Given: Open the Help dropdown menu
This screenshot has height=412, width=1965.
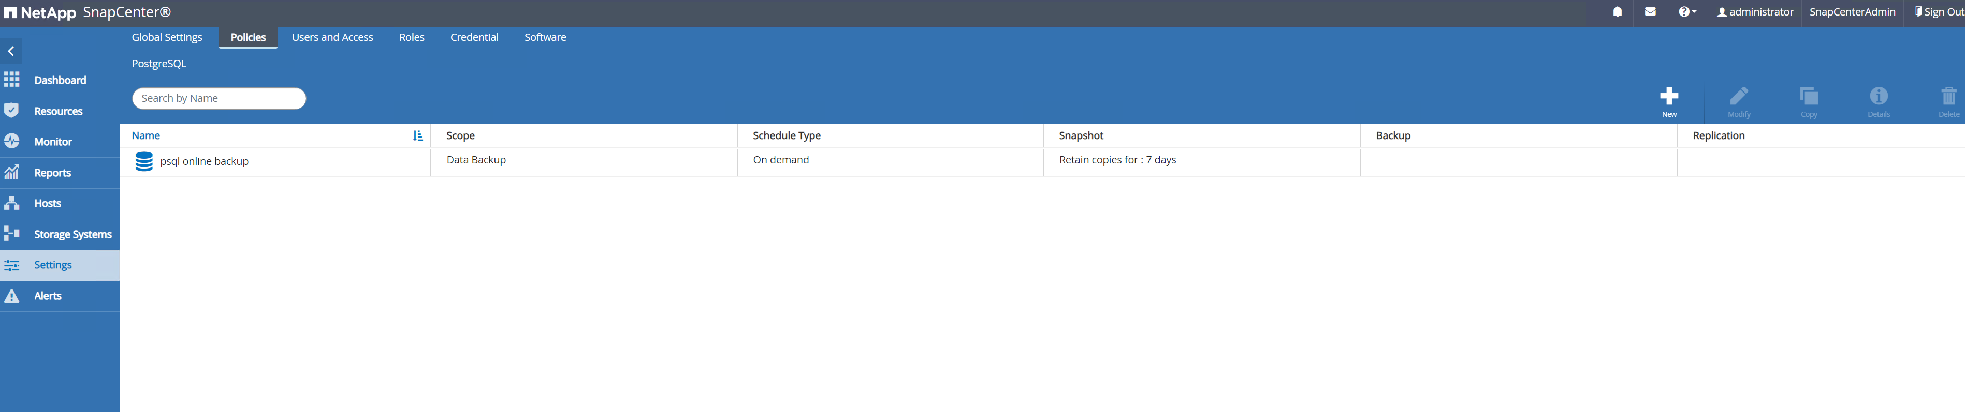Looking at the screenshot, I should [x=1686, y=12].
